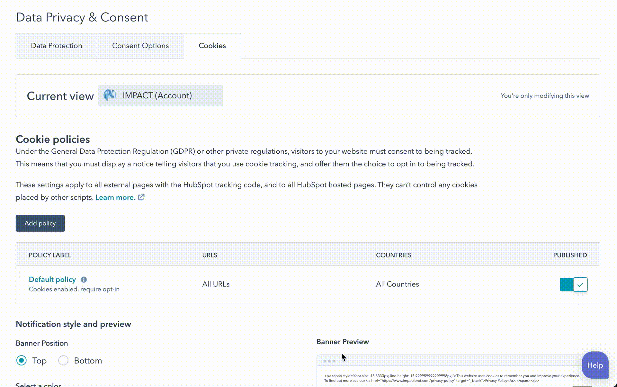Open the Learn more link
The image size is (617, 387).
tap(115, 197)
